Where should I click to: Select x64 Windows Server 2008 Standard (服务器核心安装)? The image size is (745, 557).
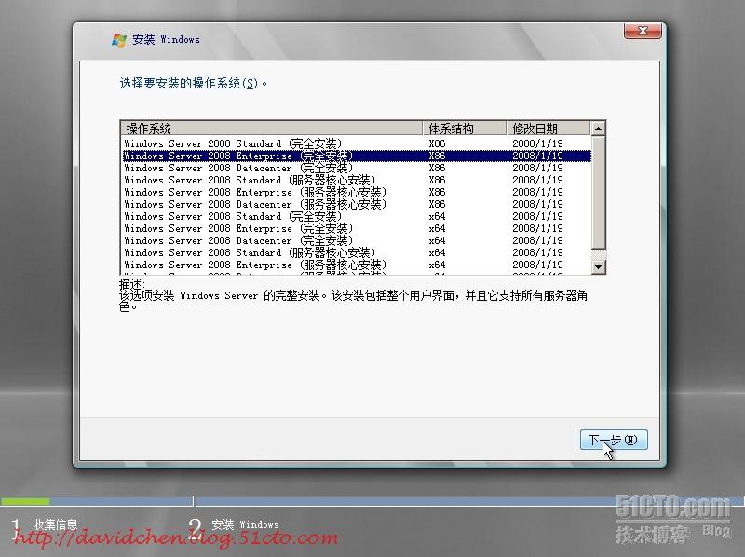coord(357,252)
